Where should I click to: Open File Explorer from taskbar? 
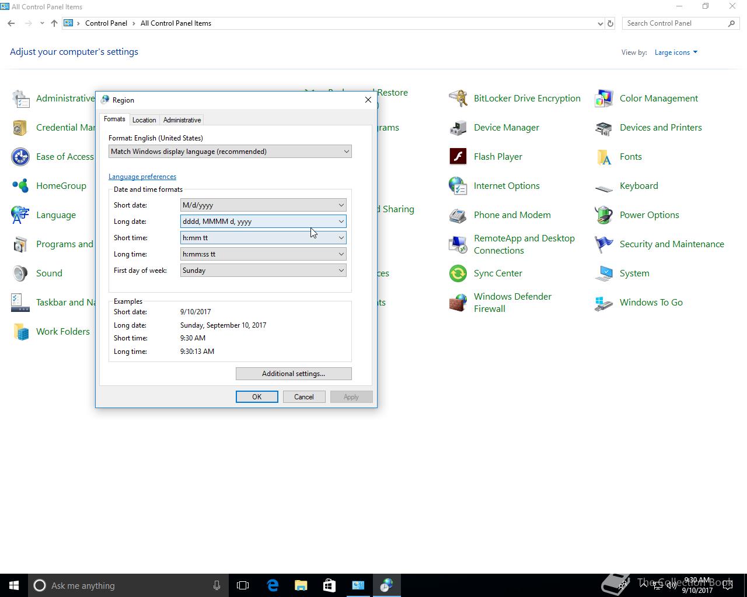pos(301,585)
